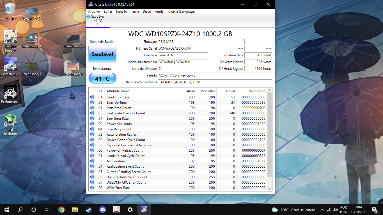This screenshot has height=215, width=383.
Task: Click the Limiar column header
Action: pyautogui.click(x=227, y=91)
